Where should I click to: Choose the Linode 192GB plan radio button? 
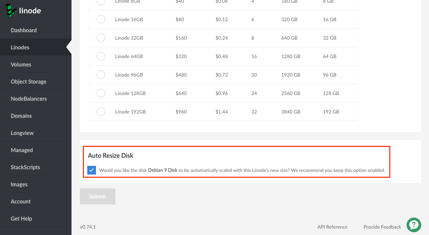pos(101,112)
